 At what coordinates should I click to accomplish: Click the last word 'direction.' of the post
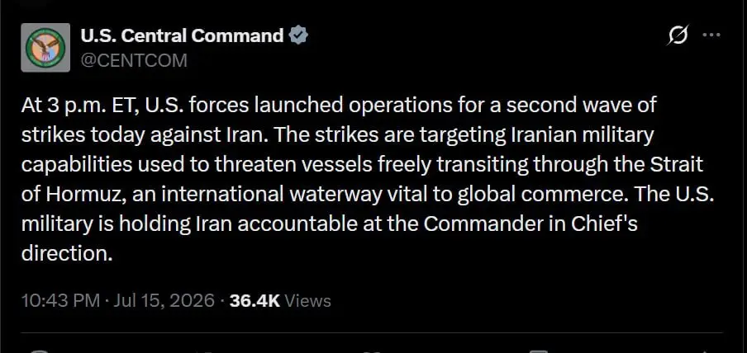[x=67, y=253]
